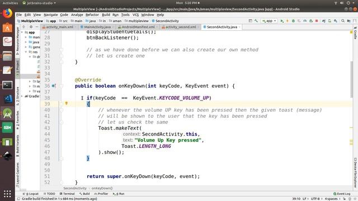Open Visual Studio Code from the dock
The image size is (358, 201).
coord(7,99)
